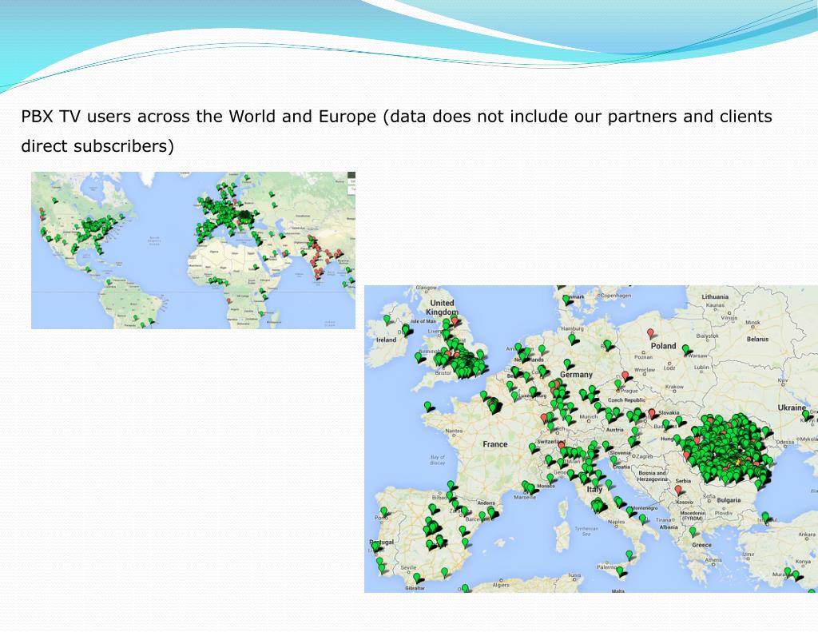The image size is (818, 632).
Task: Click the 'Greece' country label
Action: [701, 544]
